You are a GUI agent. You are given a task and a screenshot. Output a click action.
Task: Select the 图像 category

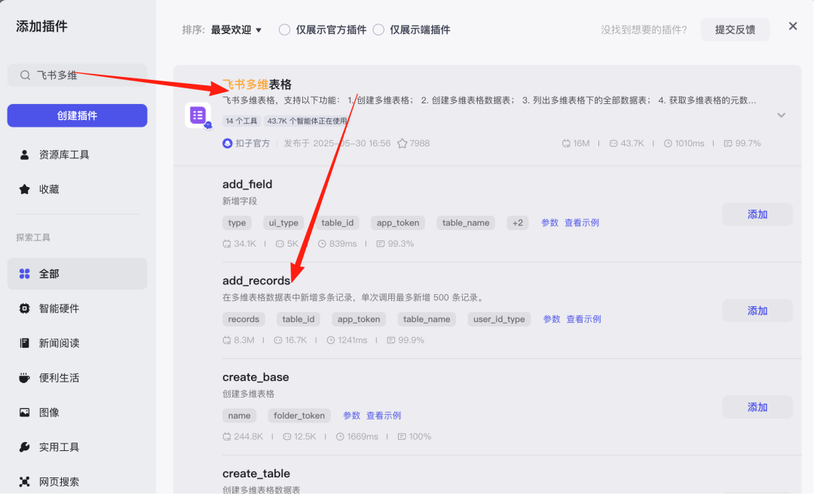(x=77, y=413)
